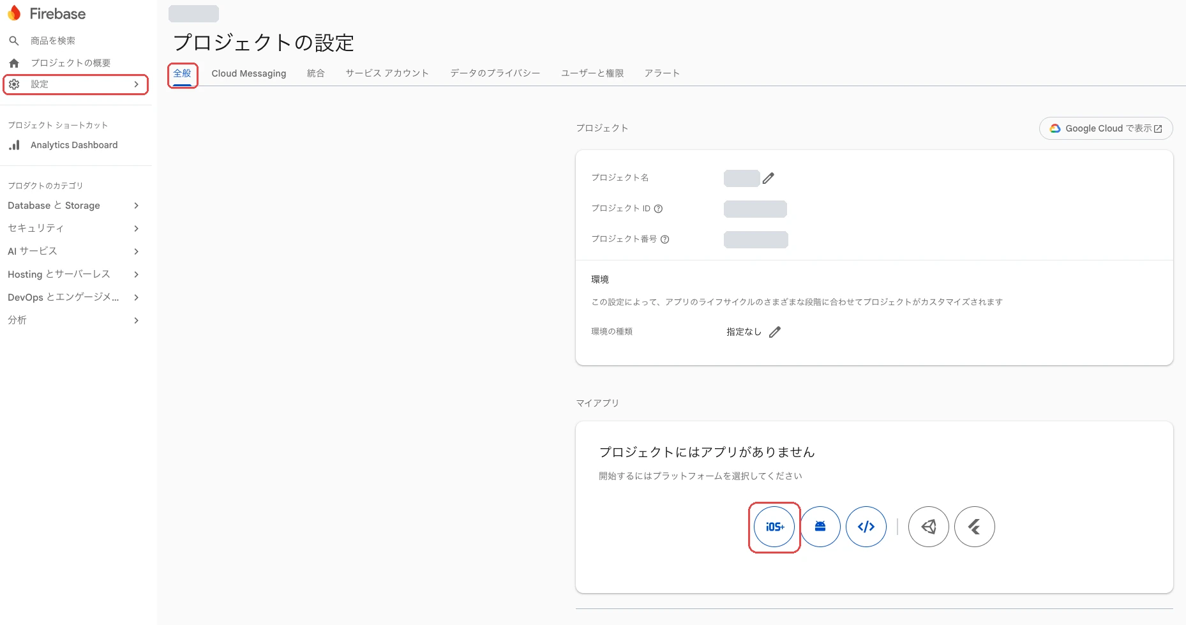
Task: Add an iOS+ app
Action: (x=774, y=527)
